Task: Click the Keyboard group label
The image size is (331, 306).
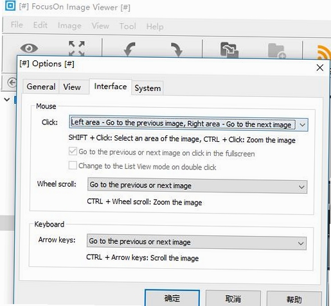Action: [x=49, y=224]
